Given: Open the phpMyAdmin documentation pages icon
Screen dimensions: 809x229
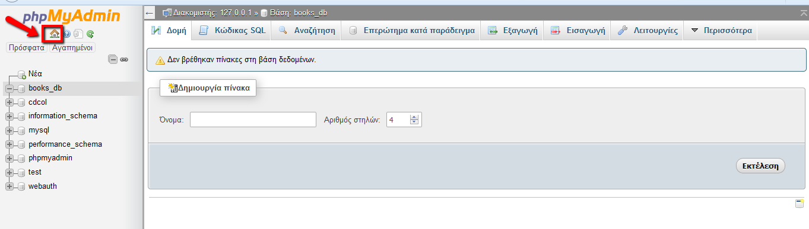Looking at the screenshot, I should [78, 34].
